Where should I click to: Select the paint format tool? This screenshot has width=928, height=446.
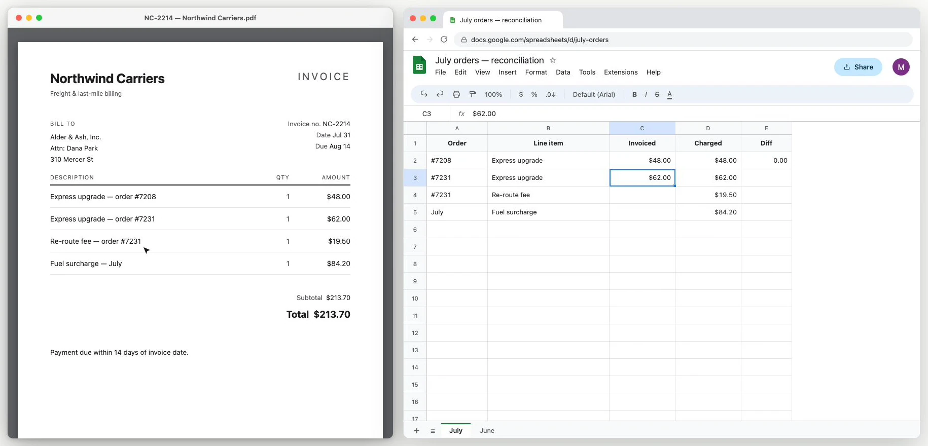click(x=473, y=94)
